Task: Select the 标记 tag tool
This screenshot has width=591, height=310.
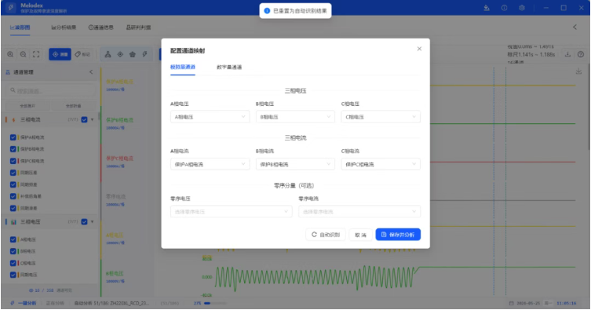Action: pos(82,54)
